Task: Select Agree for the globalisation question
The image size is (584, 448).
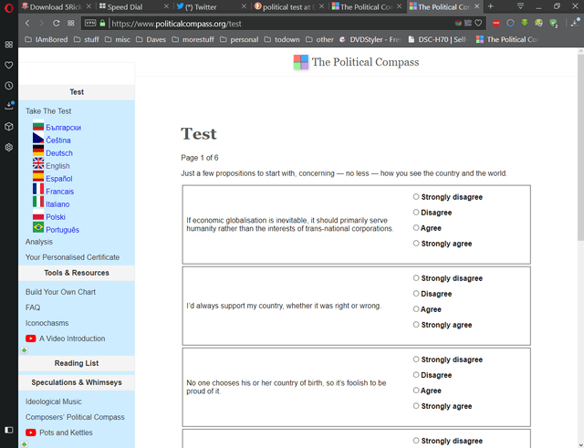Action: click(x=416, y=228)
